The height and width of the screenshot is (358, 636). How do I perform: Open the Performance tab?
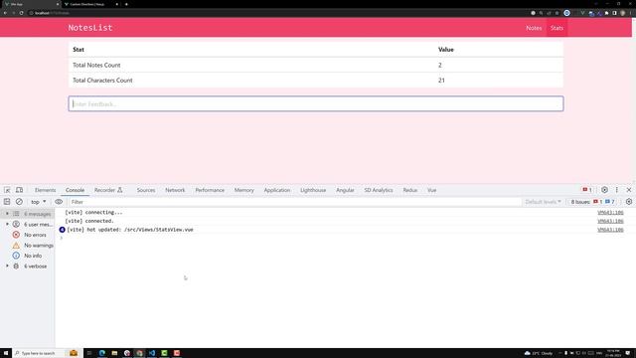click(x=210, y=190)
